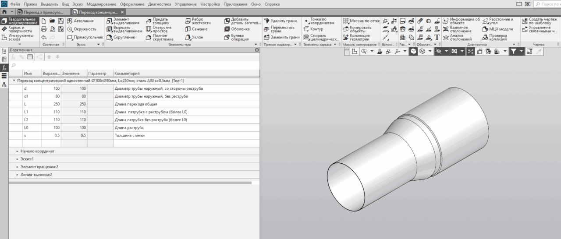This screenshot has width=561, height=239.
Task: Collapse the Переход концентрический variables group
Action: click(x=14, y=81)
